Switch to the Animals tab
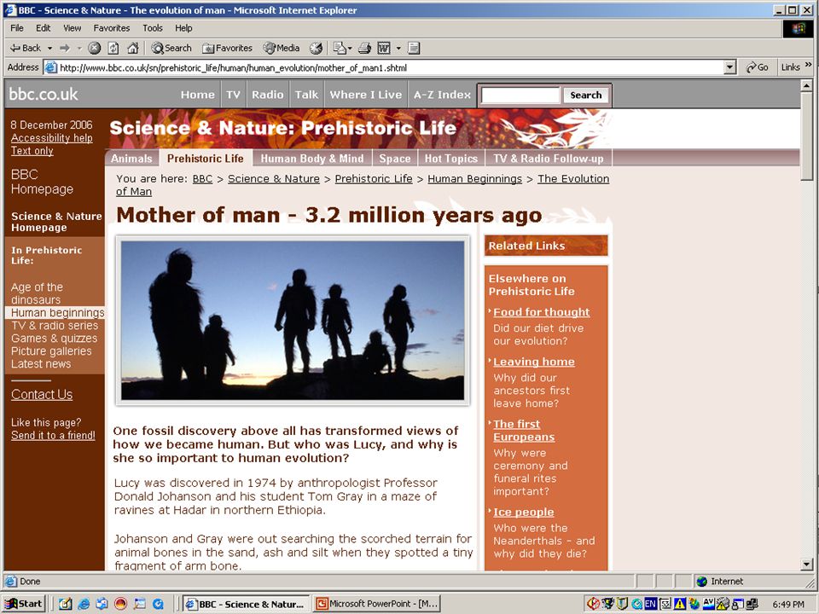 [x=131, y=159]
